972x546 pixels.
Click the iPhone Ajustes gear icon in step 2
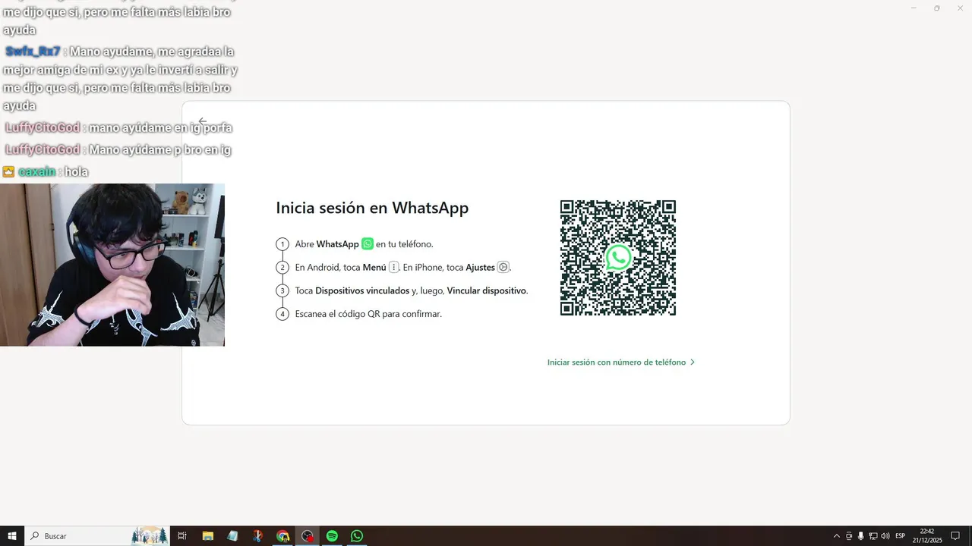[503, 267]
